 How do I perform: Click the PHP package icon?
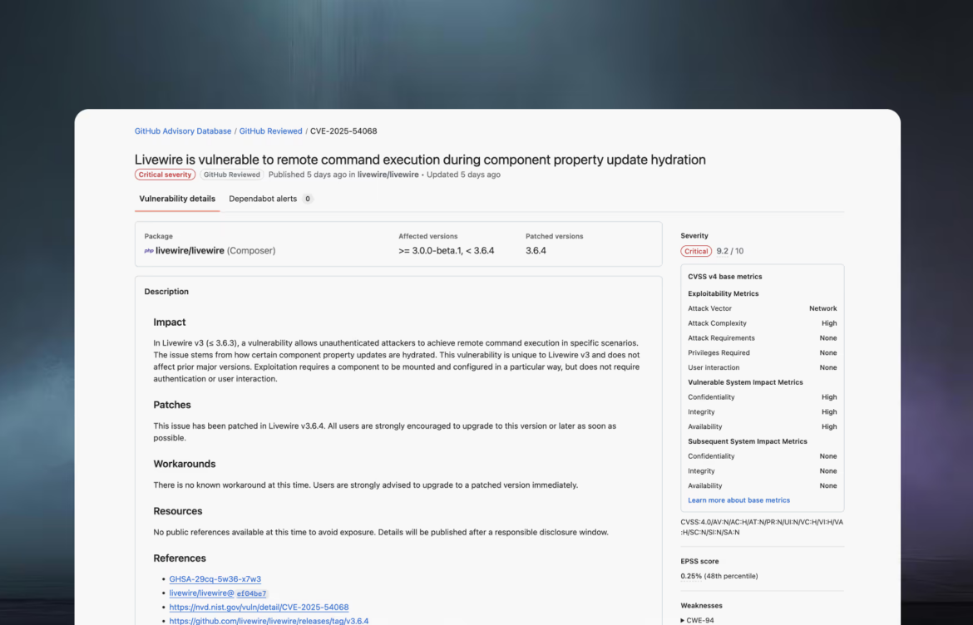pyautogui.click(x=149, y=251)
